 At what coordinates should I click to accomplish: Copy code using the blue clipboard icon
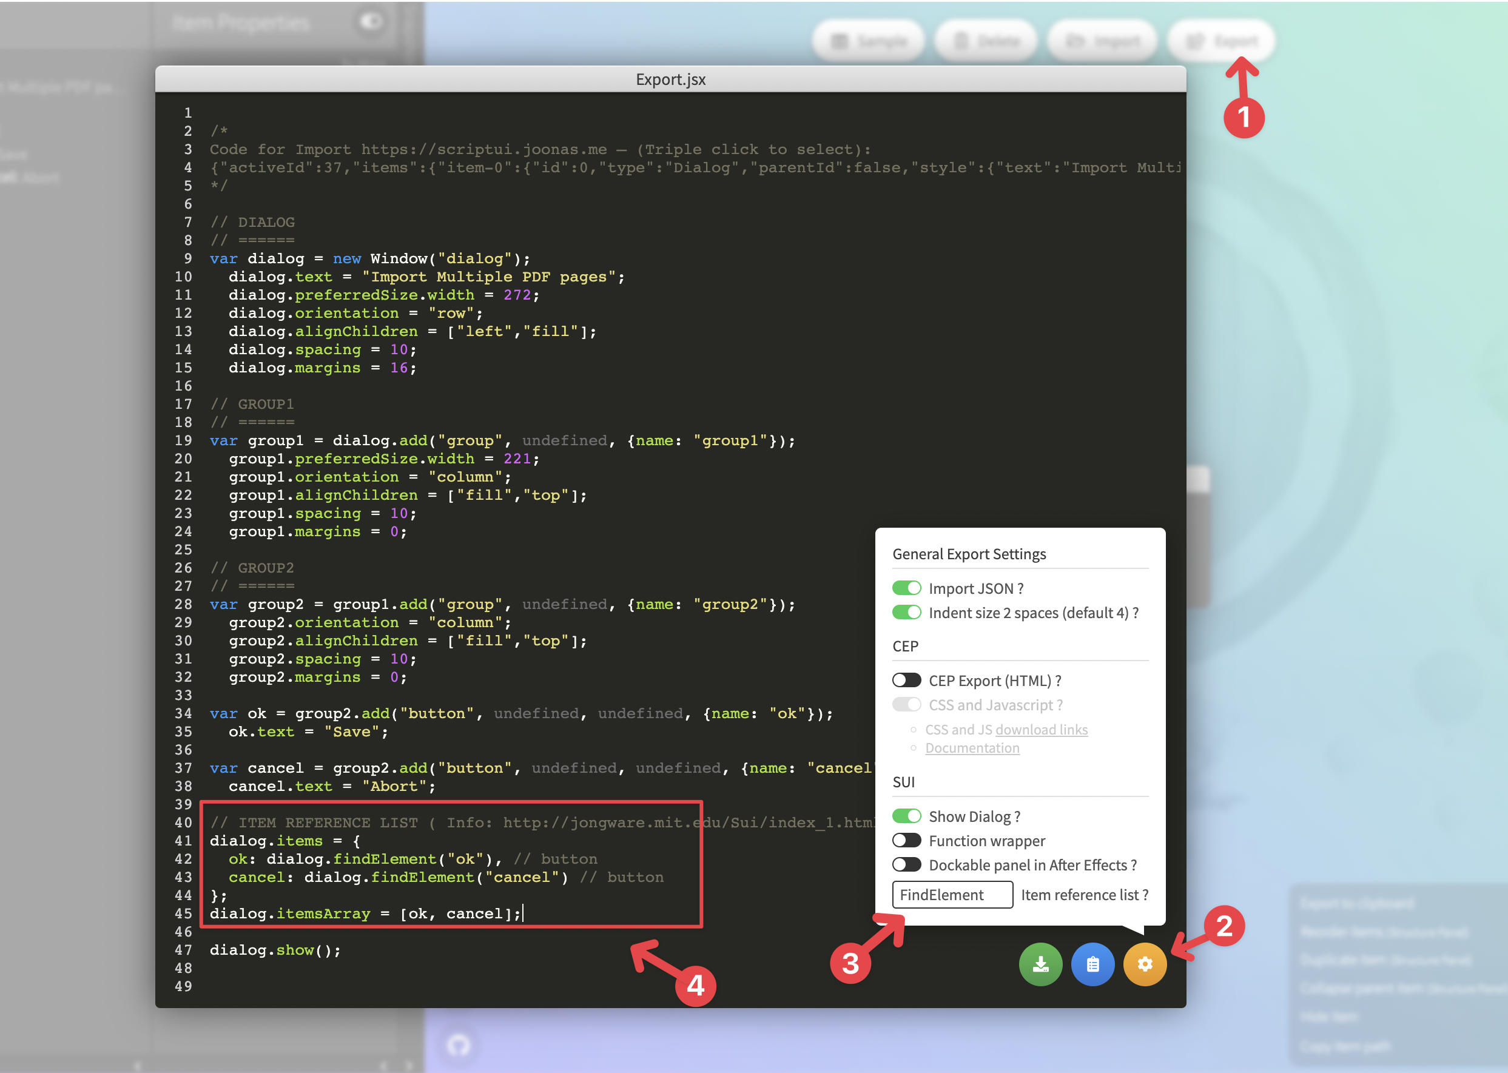pyautogui.click(x=1092, y=964)
